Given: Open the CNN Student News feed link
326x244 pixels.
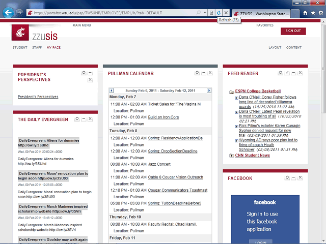Looking at the screenshot, I should coord(253,156).
